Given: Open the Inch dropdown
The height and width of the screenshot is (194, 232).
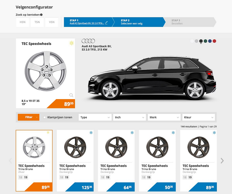Looking at the screenshot, I should click(129, 117).
